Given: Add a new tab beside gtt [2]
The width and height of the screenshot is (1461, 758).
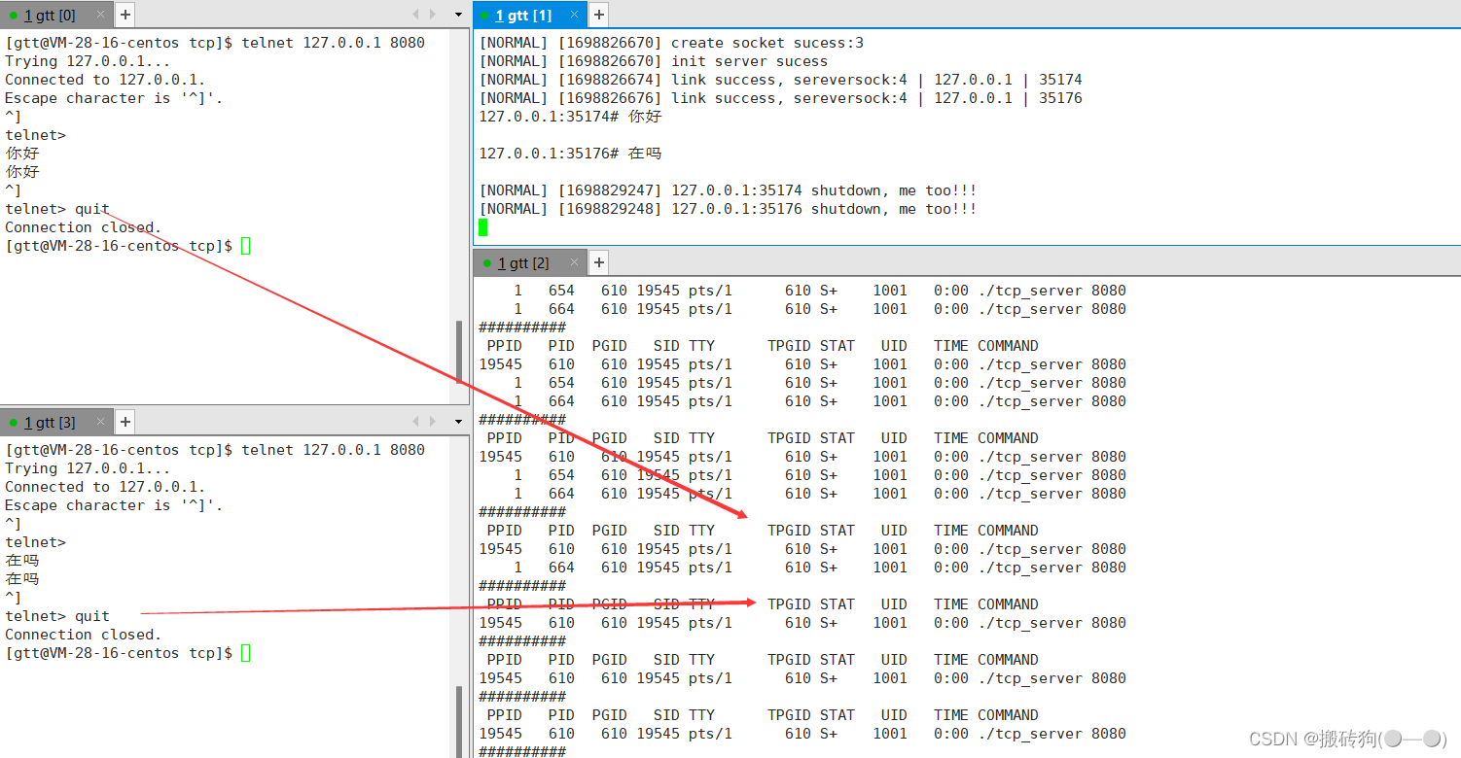Looking at the screenshot, I should [598, 262].
